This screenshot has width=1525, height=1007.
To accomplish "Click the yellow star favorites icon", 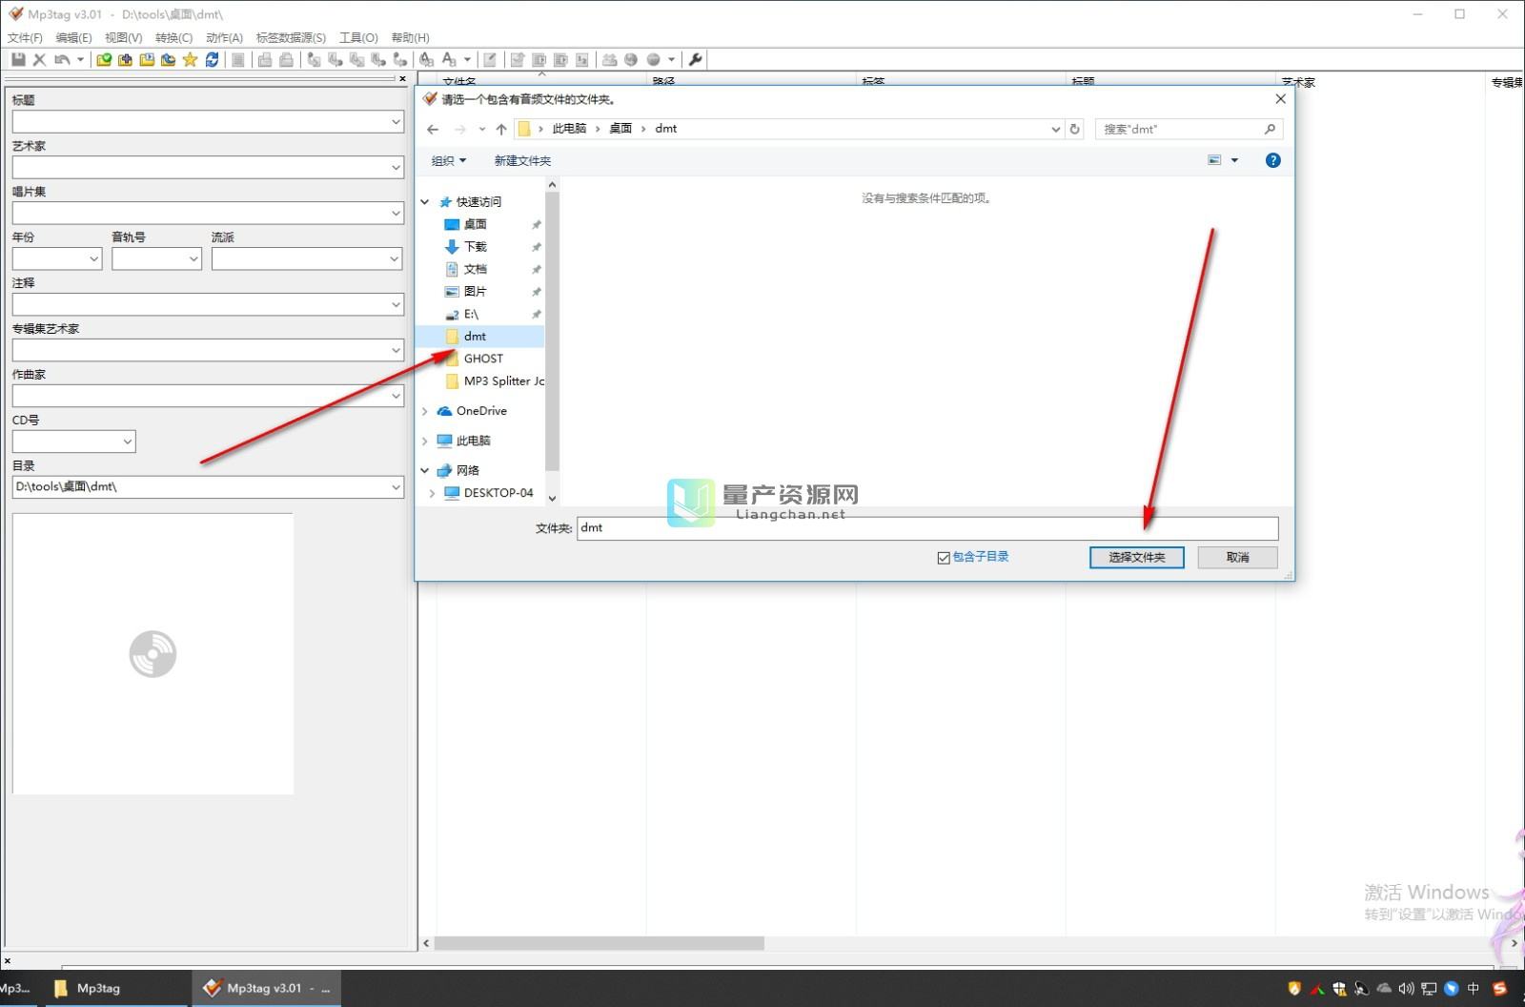I will pos(190,59).
